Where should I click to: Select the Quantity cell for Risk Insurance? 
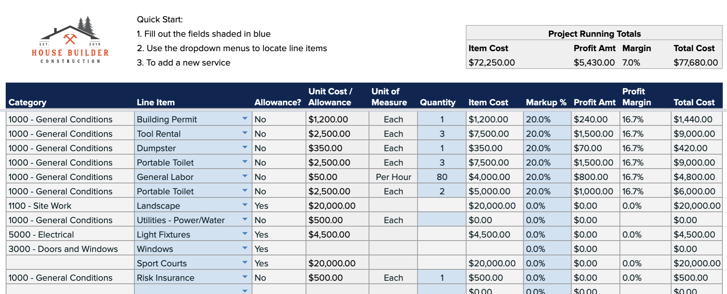(x=442, y=277)
